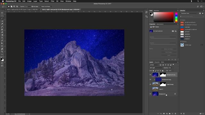
Task: Select the Eyedropper tool
Action: [2, 24]
